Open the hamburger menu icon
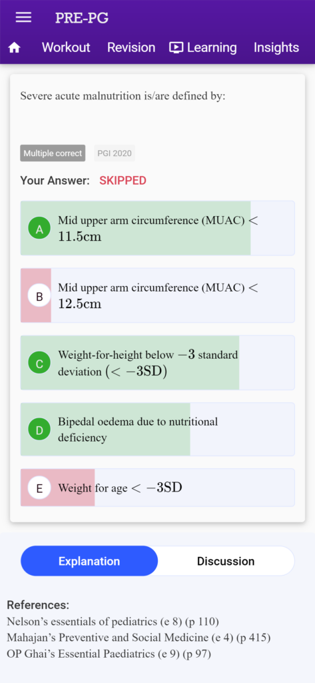 pos(23,17)
